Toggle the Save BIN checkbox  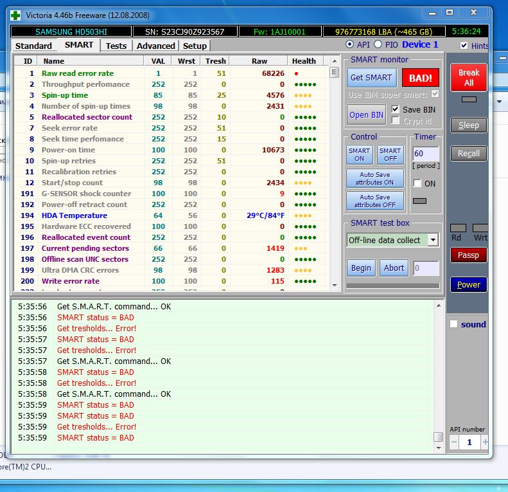pyautogui.click(x=396, y=109)
